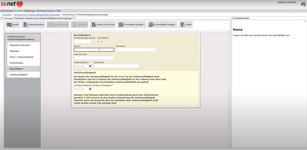Open the Einstellungen menu

pyautogui.click(x=30, y=11)
